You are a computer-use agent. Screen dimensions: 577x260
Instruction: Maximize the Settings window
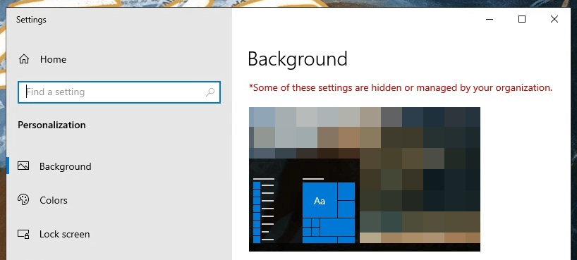point(522,19)
